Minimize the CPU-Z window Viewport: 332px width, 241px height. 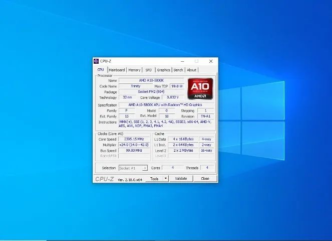click(182, 61)
